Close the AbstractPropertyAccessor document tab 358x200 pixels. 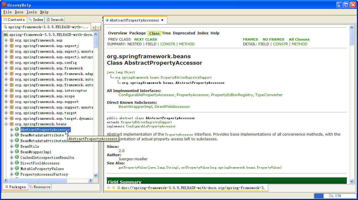[x=162, y=20]
